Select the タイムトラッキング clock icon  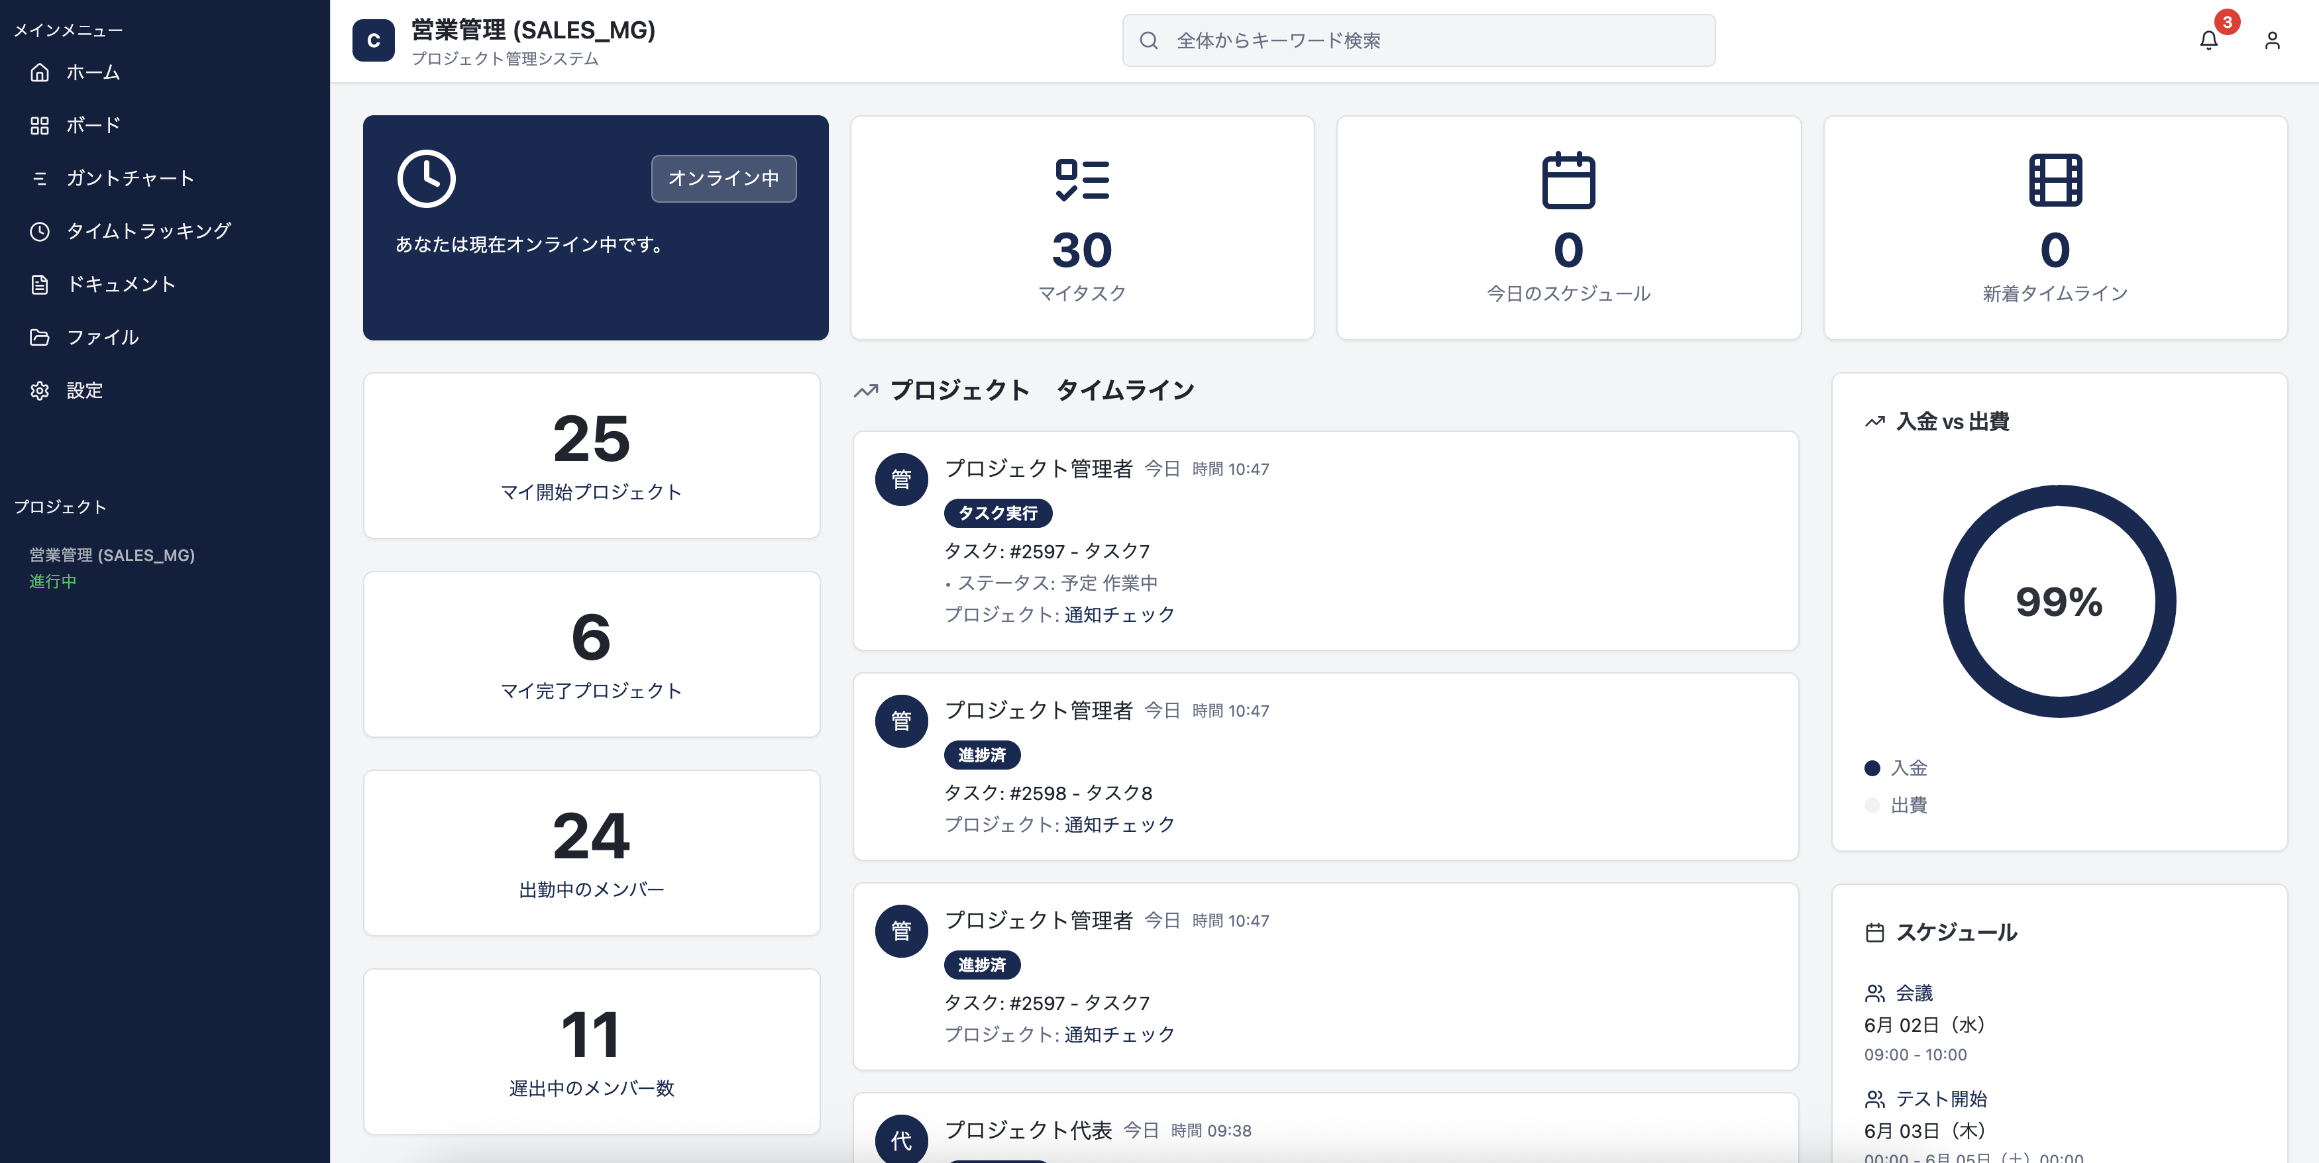tap(40, 231)
